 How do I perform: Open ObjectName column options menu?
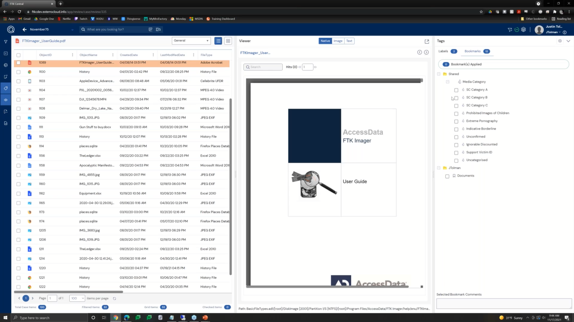tap(113, 55)
